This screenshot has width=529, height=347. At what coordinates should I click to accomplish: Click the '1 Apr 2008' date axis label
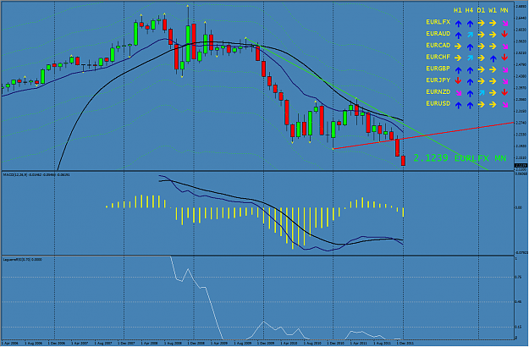(148, 343)
